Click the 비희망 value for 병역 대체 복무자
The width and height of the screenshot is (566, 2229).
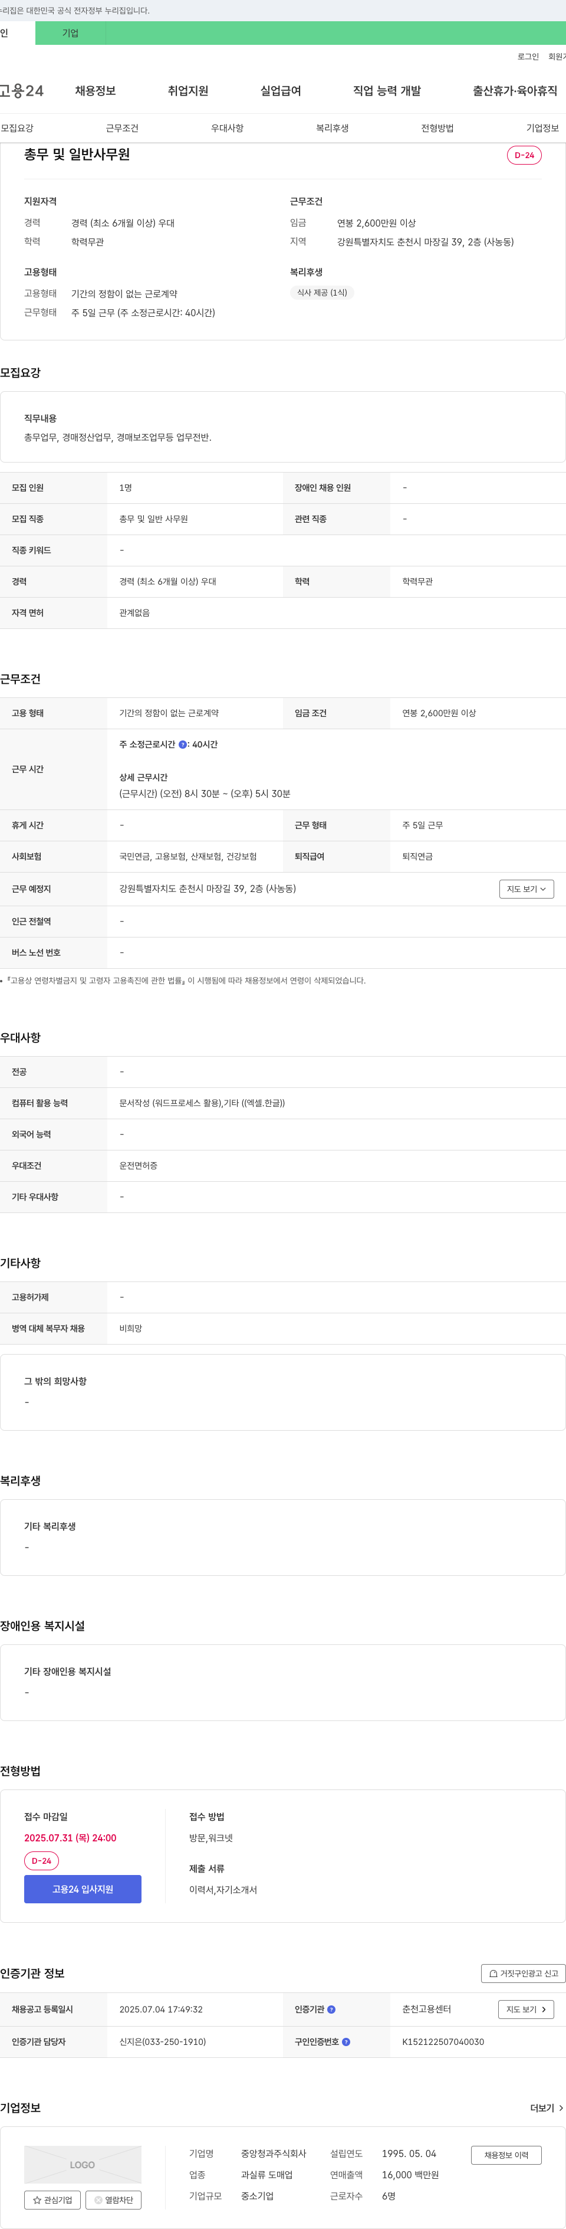coord(130,1328)
